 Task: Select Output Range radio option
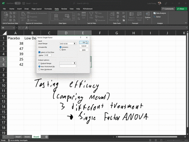pos(39,63)
